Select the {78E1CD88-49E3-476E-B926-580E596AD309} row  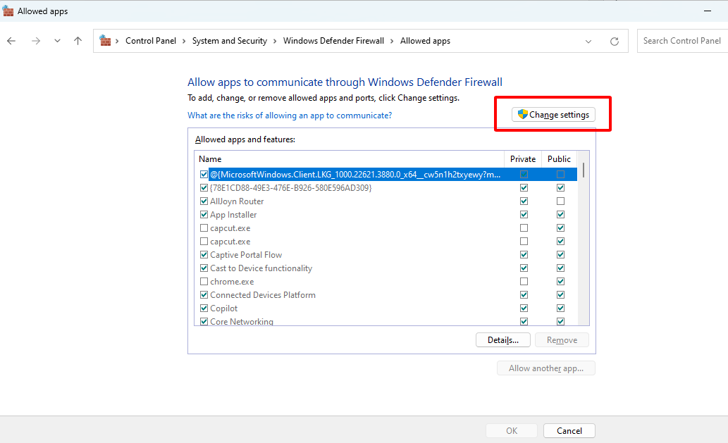click(386, 188)
